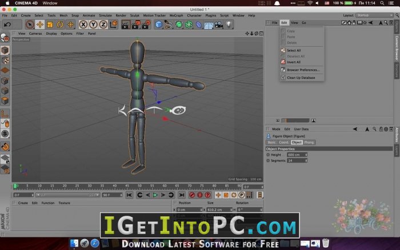Toggle Autokeying red button
Screen dimensions: 400x250
click(200, 195)
